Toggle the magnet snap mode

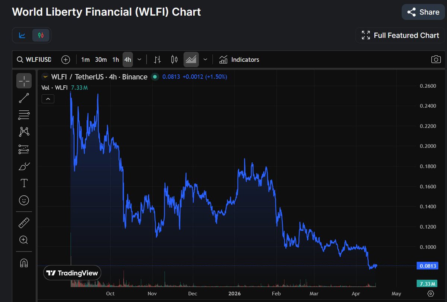pyautogui.click(x=24, y=263)
